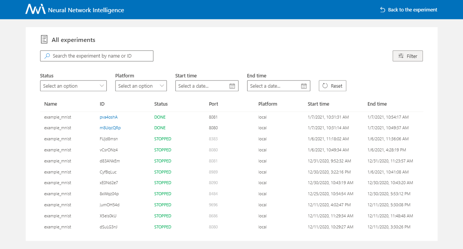Click the Filter button
The height and width of the screenshot is (249, 463).
coord(407,56)
